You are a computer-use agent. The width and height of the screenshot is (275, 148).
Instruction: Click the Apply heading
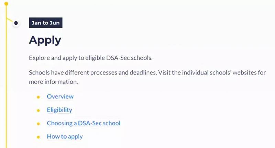point(45,40)
